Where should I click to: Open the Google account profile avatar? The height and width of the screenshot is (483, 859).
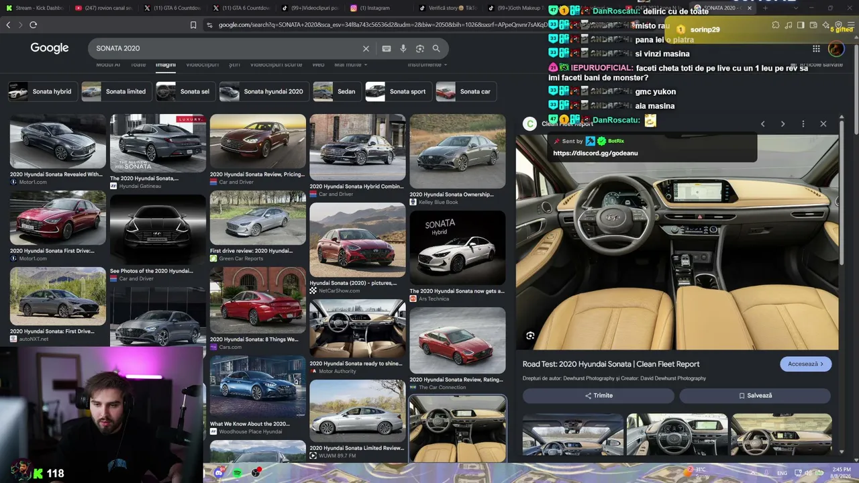836,48
